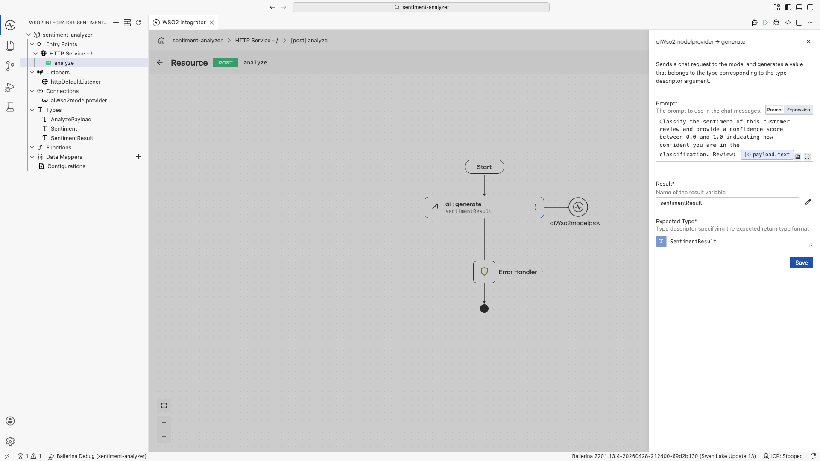Viewport: 820px width, 461px height.
Task: Expand the Functions section
Action: [x=32, y=147]
